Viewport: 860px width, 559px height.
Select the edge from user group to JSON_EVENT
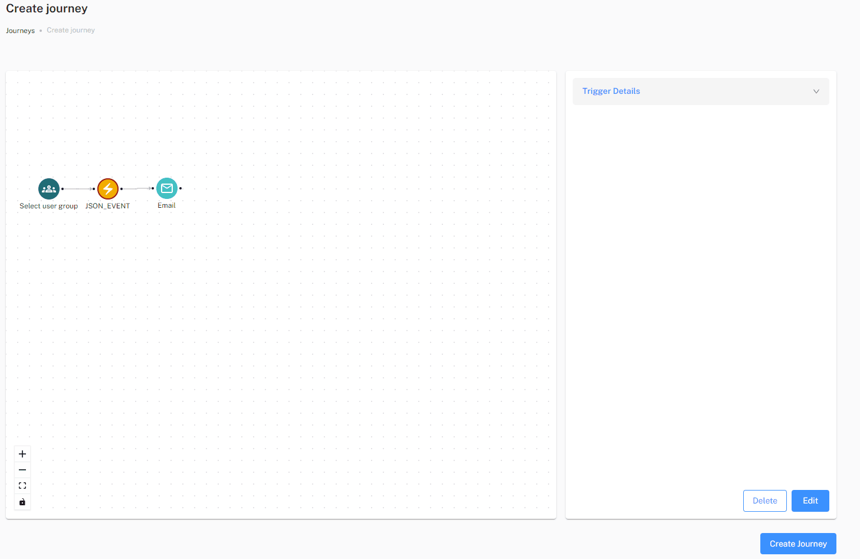(x=78, y=189)
